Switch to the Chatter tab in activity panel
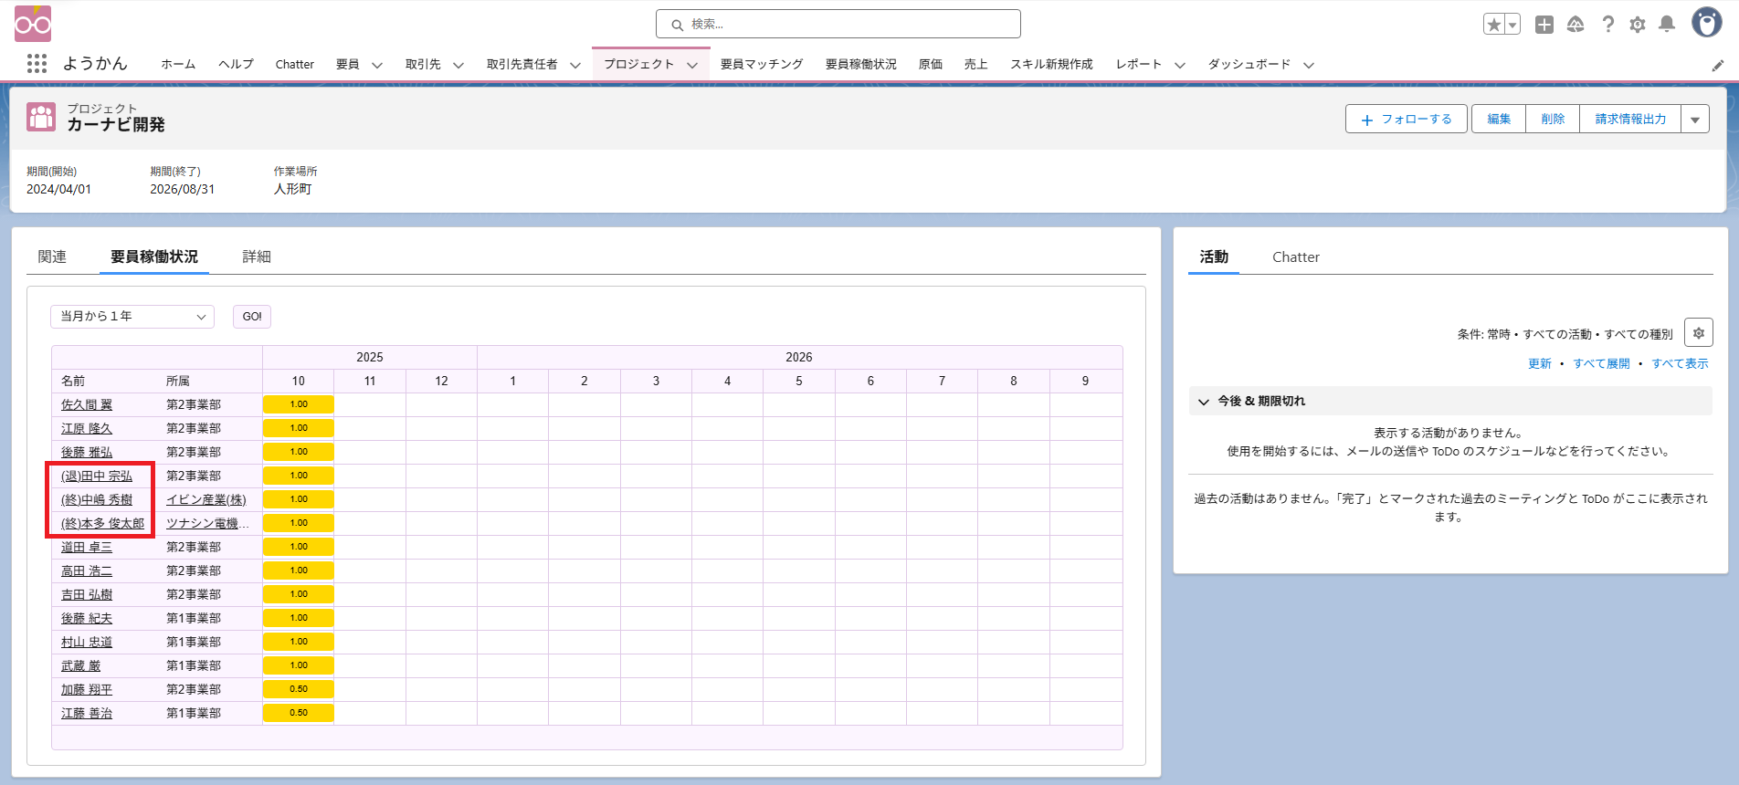The height and width of the screenshot is (785, 1739). pos(1295,257)
